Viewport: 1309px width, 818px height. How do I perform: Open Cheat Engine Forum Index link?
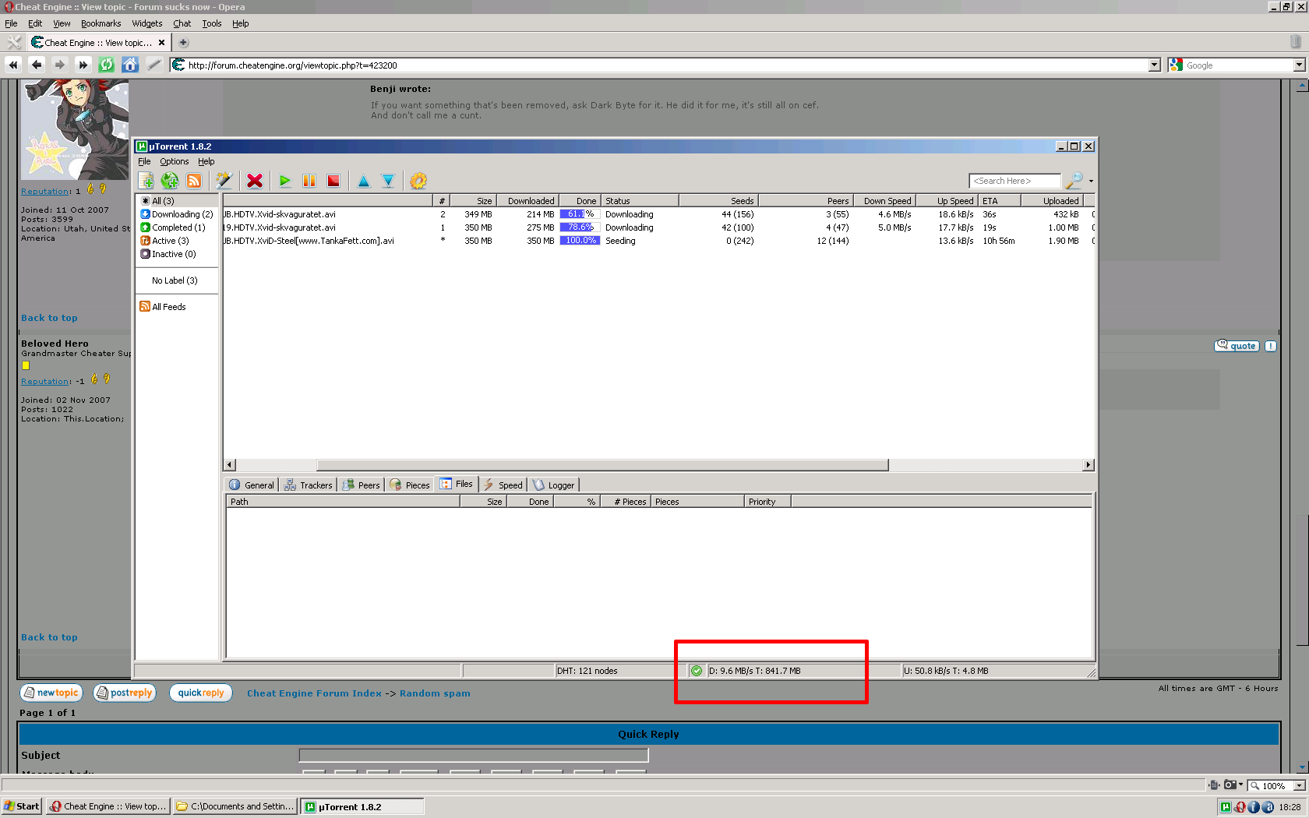coord(314,693)
